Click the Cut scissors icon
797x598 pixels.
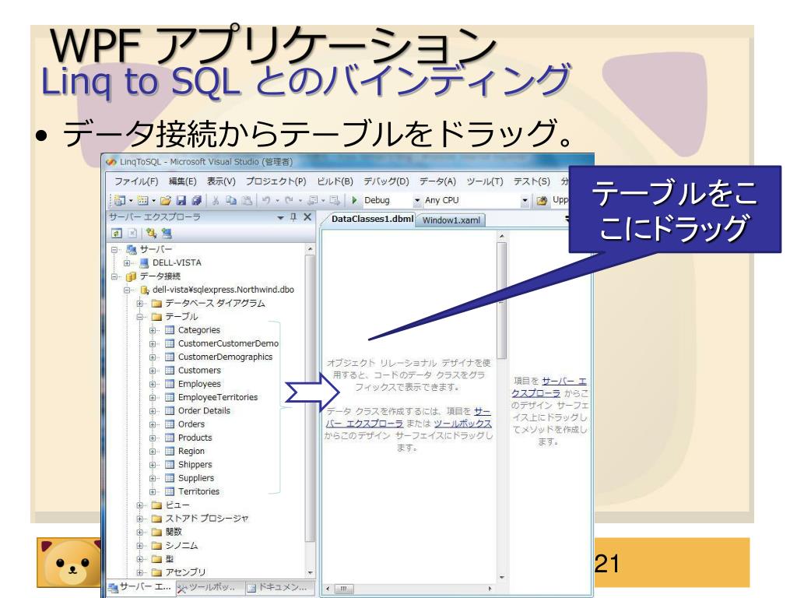[216, 200]
